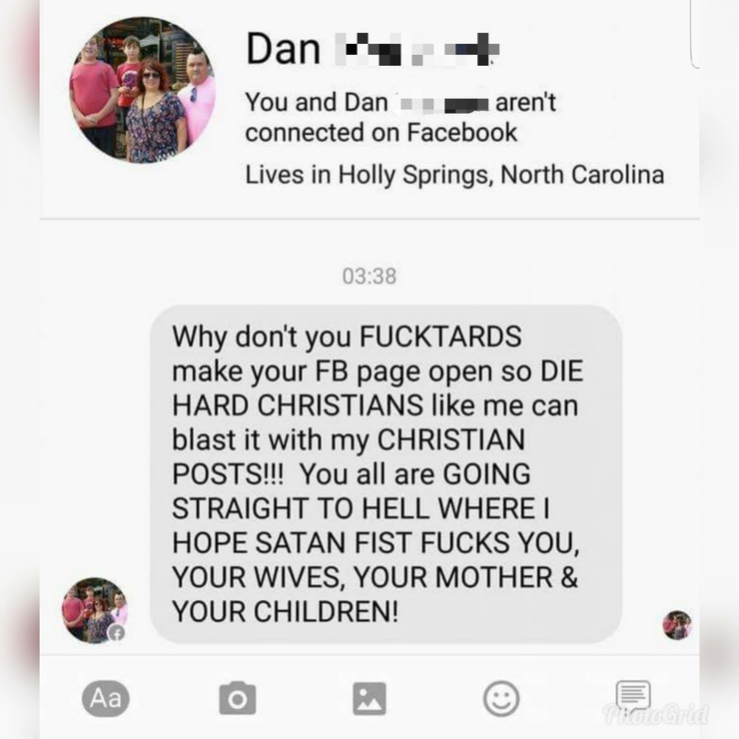Click the word FUCKTARDS in the message
The height and width of the screenshot is (739, 739).
pyautogui.click(x=440, y=337)
